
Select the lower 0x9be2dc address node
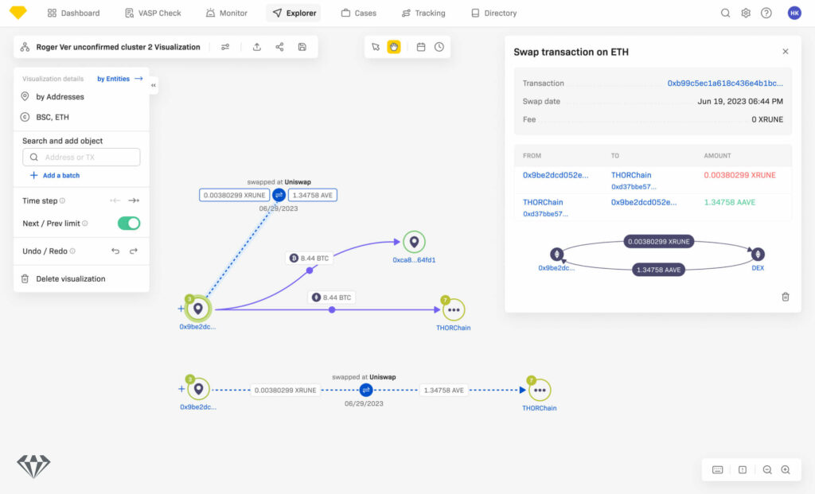point(198,388)
